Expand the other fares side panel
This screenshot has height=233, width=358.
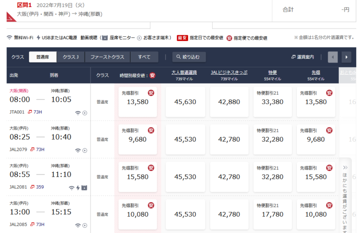pos(345,196)
